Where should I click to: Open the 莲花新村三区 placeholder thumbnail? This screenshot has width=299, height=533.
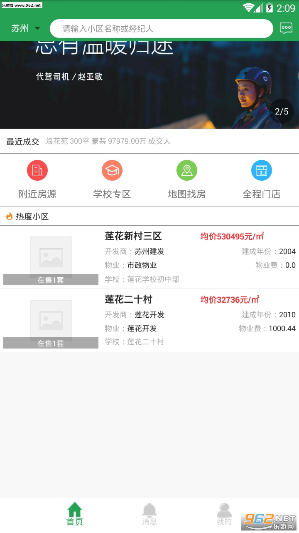coord(51,257)
